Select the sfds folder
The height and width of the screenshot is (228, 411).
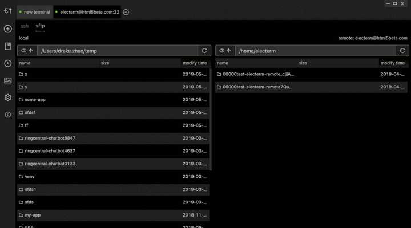pyautogui.click(x=114, y=202)
